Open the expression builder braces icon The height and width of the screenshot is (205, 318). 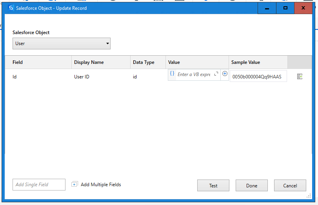(x=172, y=74)
